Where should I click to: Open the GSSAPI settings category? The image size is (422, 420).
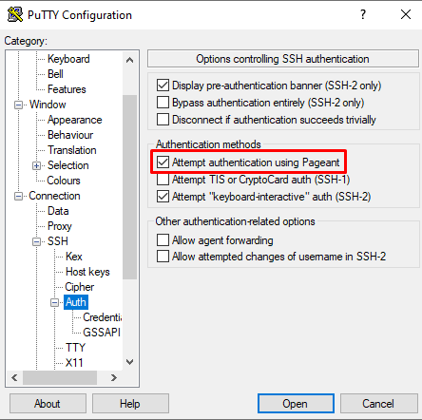click(x=102, y=333)
